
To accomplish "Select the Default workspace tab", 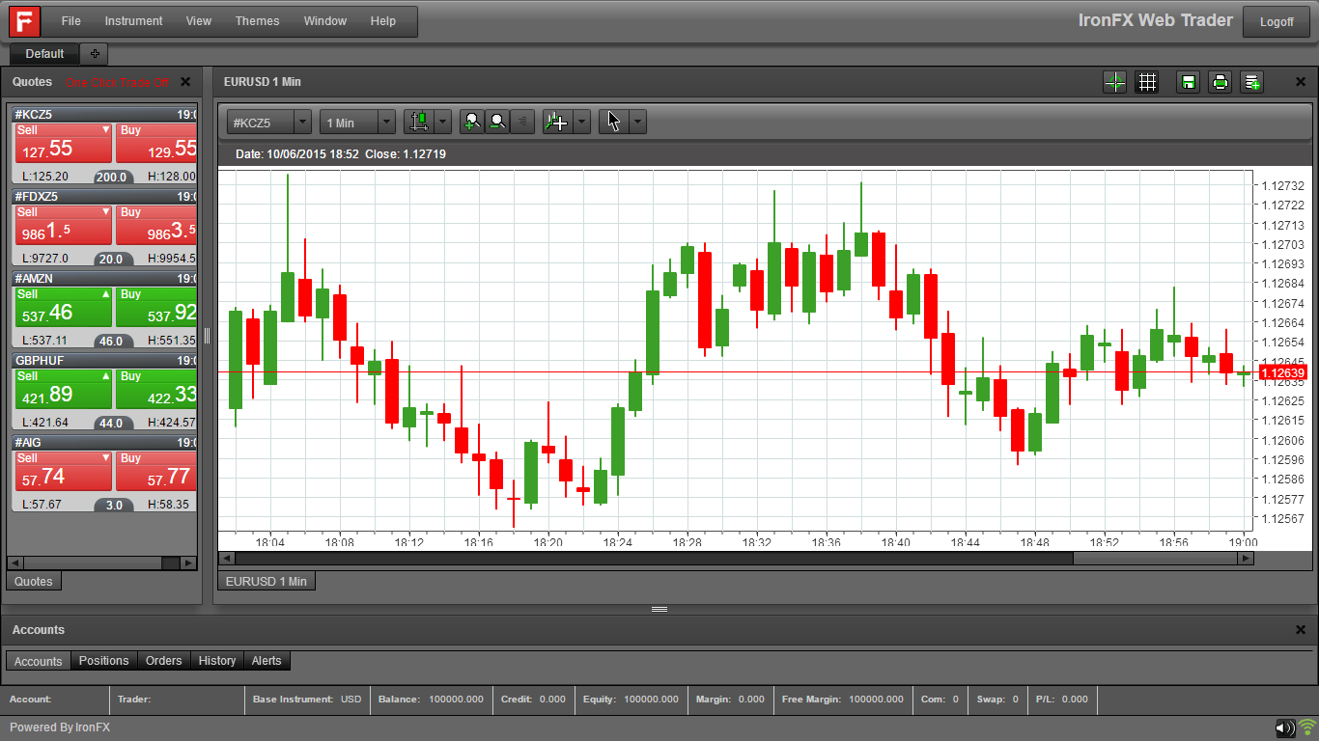I will coord(44,54).
